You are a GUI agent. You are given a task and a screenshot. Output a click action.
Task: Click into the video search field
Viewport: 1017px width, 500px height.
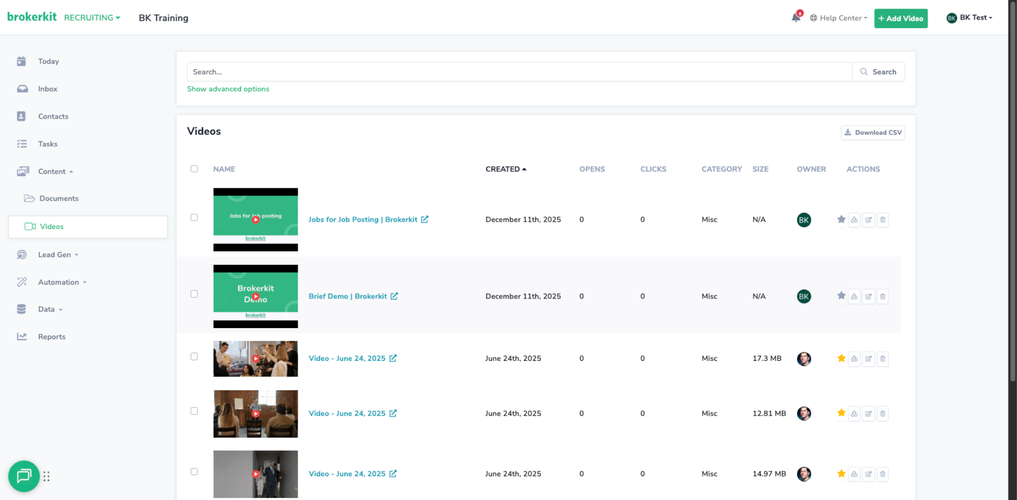point(519,72)
